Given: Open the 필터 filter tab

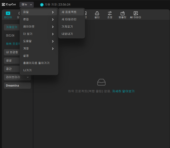Looking at the screenshot, I should tap(97, 15).
